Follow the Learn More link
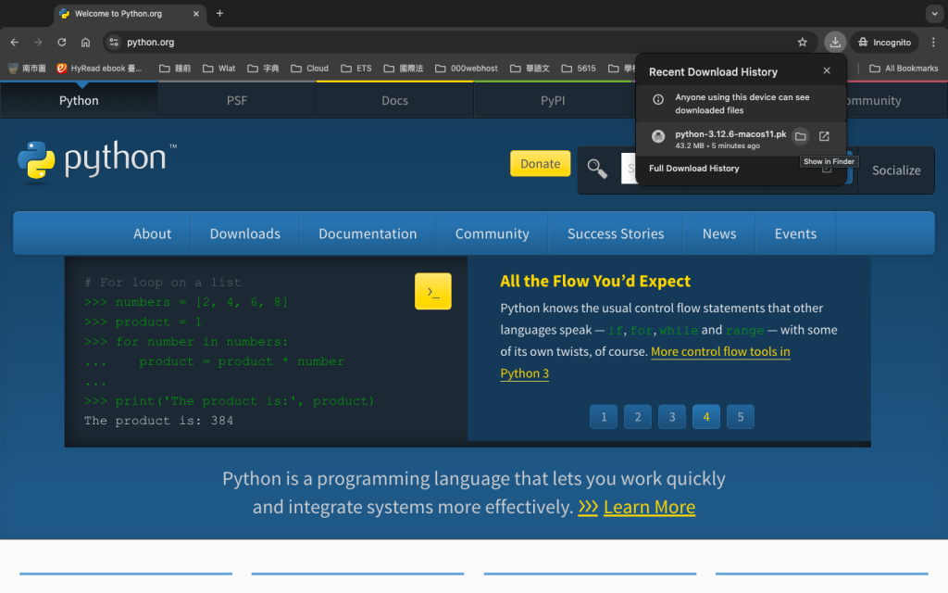The width and height of the screenshot is (948, 593). [x=649, y=507]
